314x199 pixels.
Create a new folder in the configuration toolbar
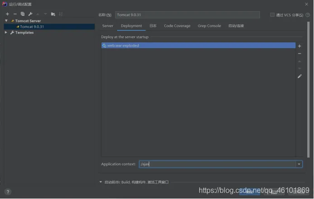pyautogui.click(x=53, y=14)
